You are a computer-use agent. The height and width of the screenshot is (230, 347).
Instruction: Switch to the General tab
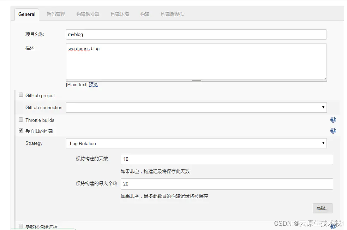pos(27,14)
